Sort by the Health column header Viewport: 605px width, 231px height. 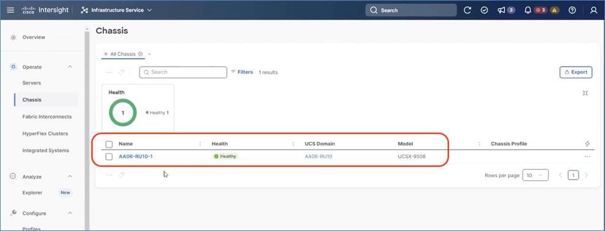pos(220,144)
